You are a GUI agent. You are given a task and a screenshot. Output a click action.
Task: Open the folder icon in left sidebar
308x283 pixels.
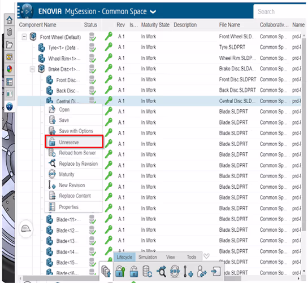tap(9, 45)
